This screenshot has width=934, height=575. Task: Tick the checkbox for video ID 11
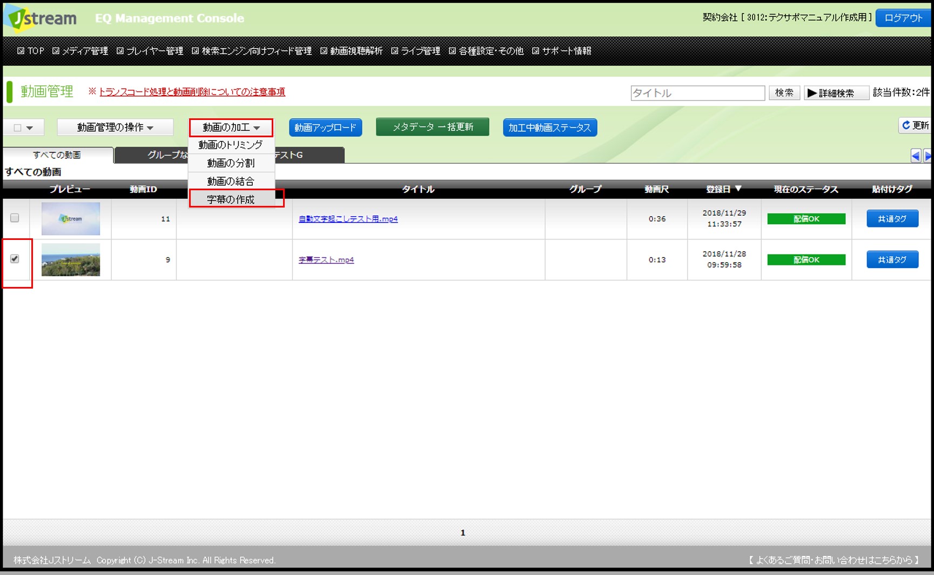pyautogui.click(x=15, y=218)
